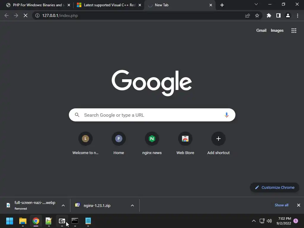Screen dimensions: 304x228
Task: Open the nginx-1.23.1.zip download
Action: click(97, 205)
